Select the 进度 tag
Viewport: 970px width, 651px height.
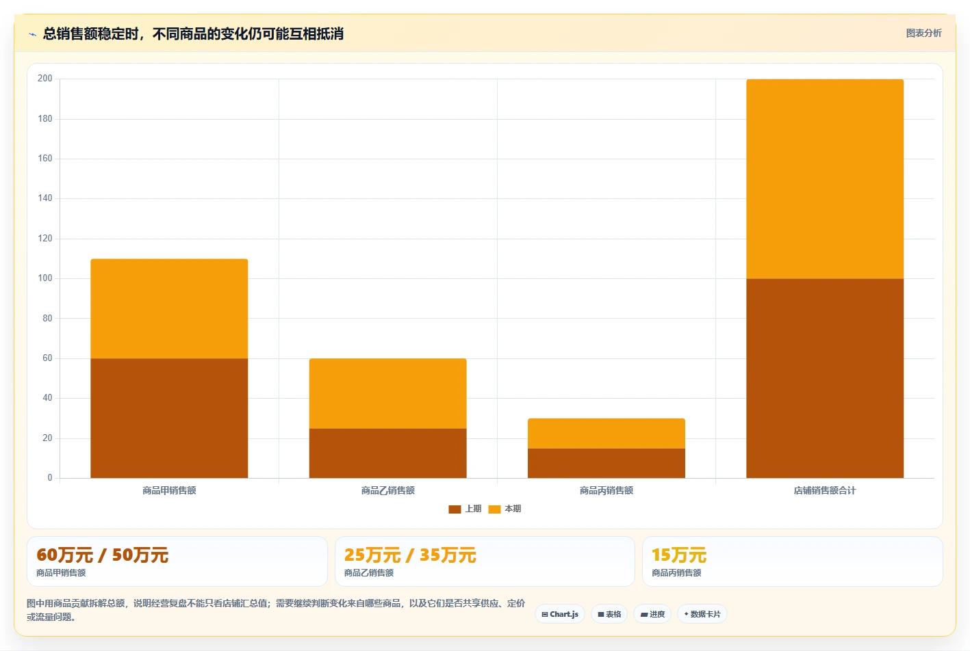click(x=652, y=614)
